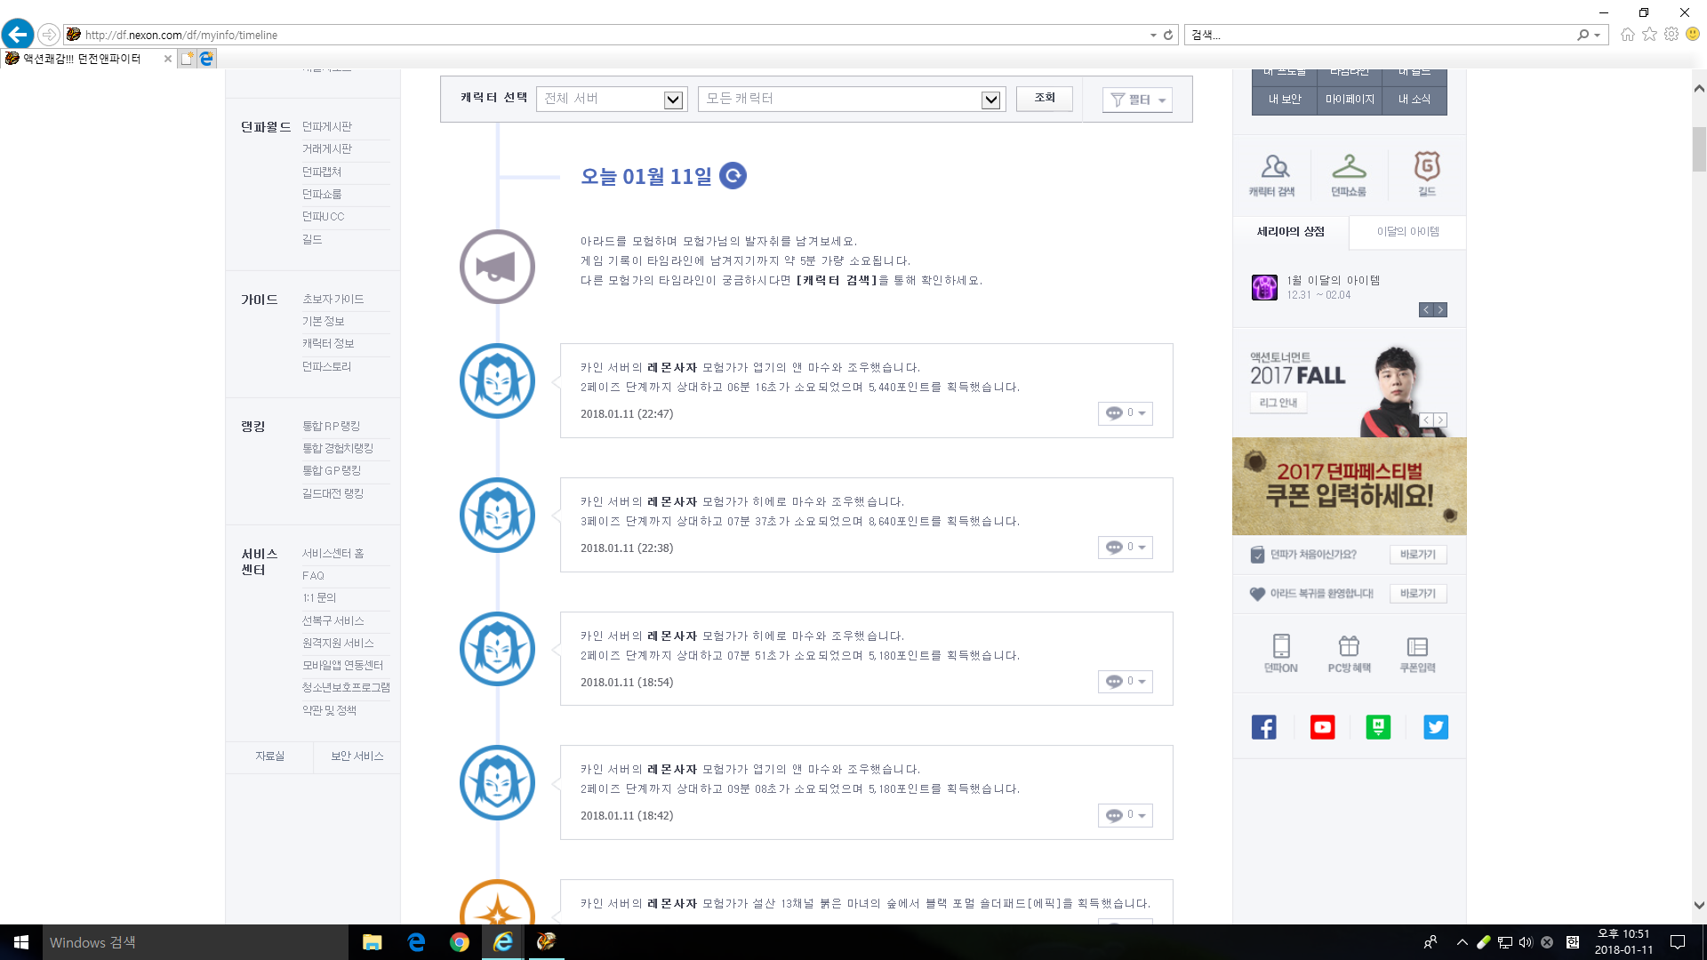Open the green Naver social icon
Viewport: 1707px width, 960px height.
pos(1378,727)
